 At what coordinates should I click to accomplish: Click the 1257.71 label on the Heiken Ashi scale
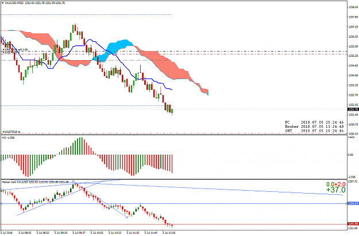(x=353, y=182)
